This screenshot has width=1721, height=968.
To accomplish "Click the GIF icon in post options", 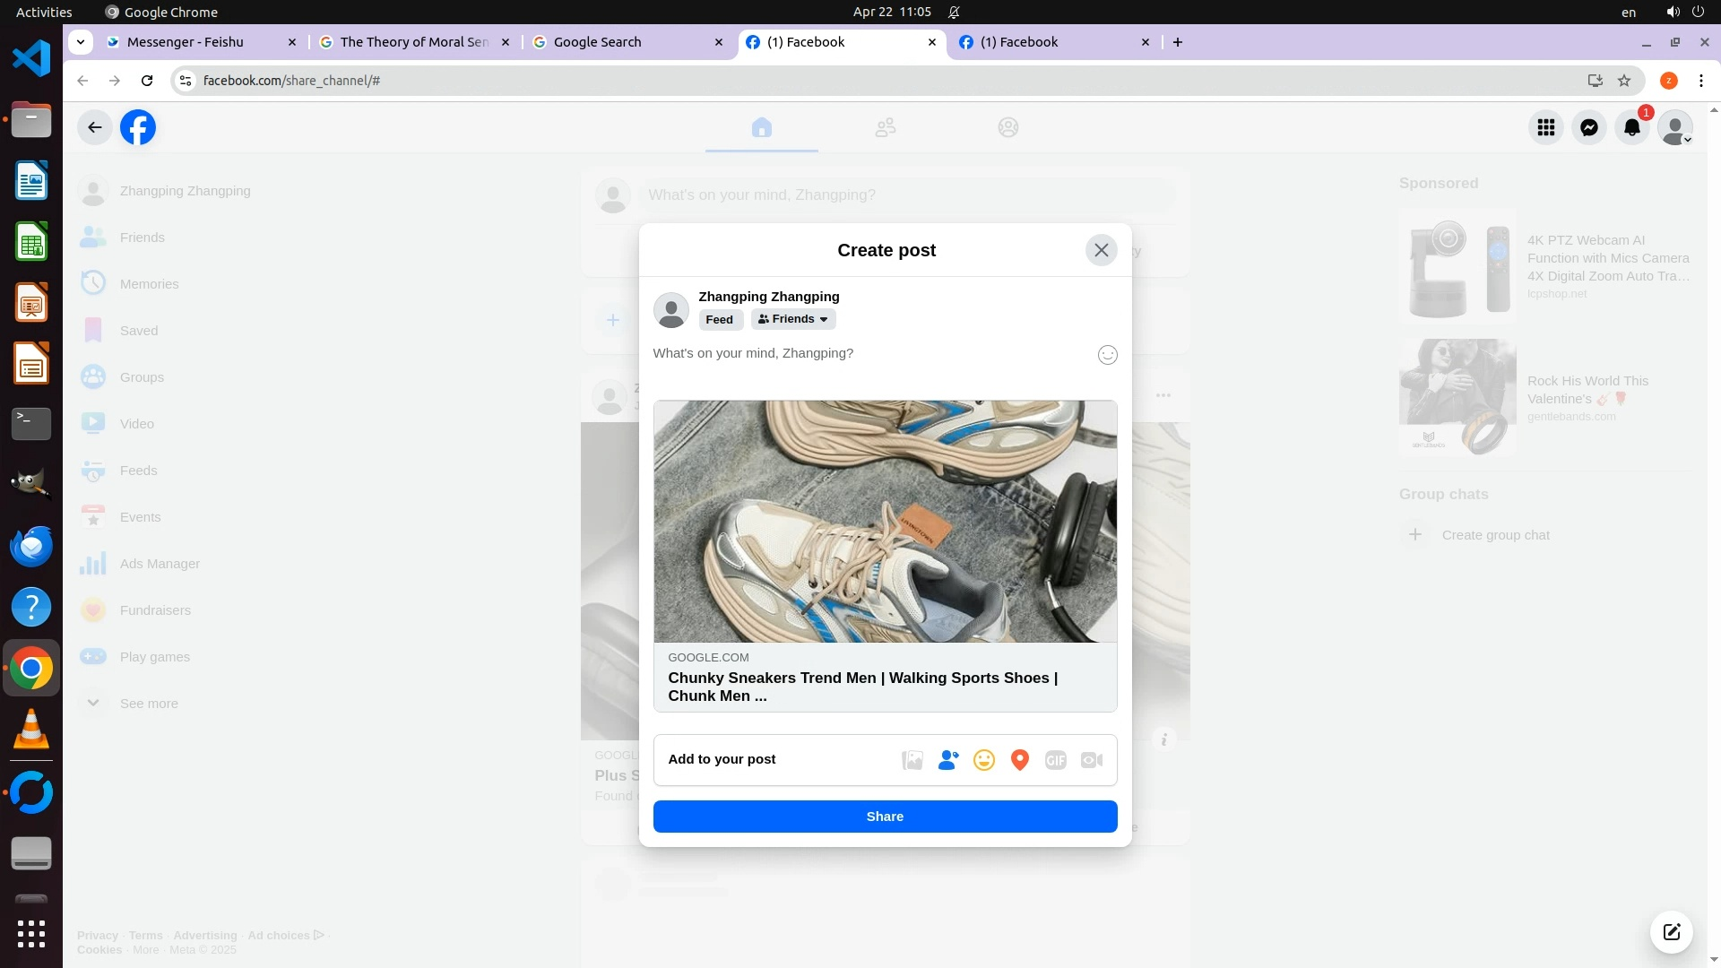I will tap(1055, 760).
